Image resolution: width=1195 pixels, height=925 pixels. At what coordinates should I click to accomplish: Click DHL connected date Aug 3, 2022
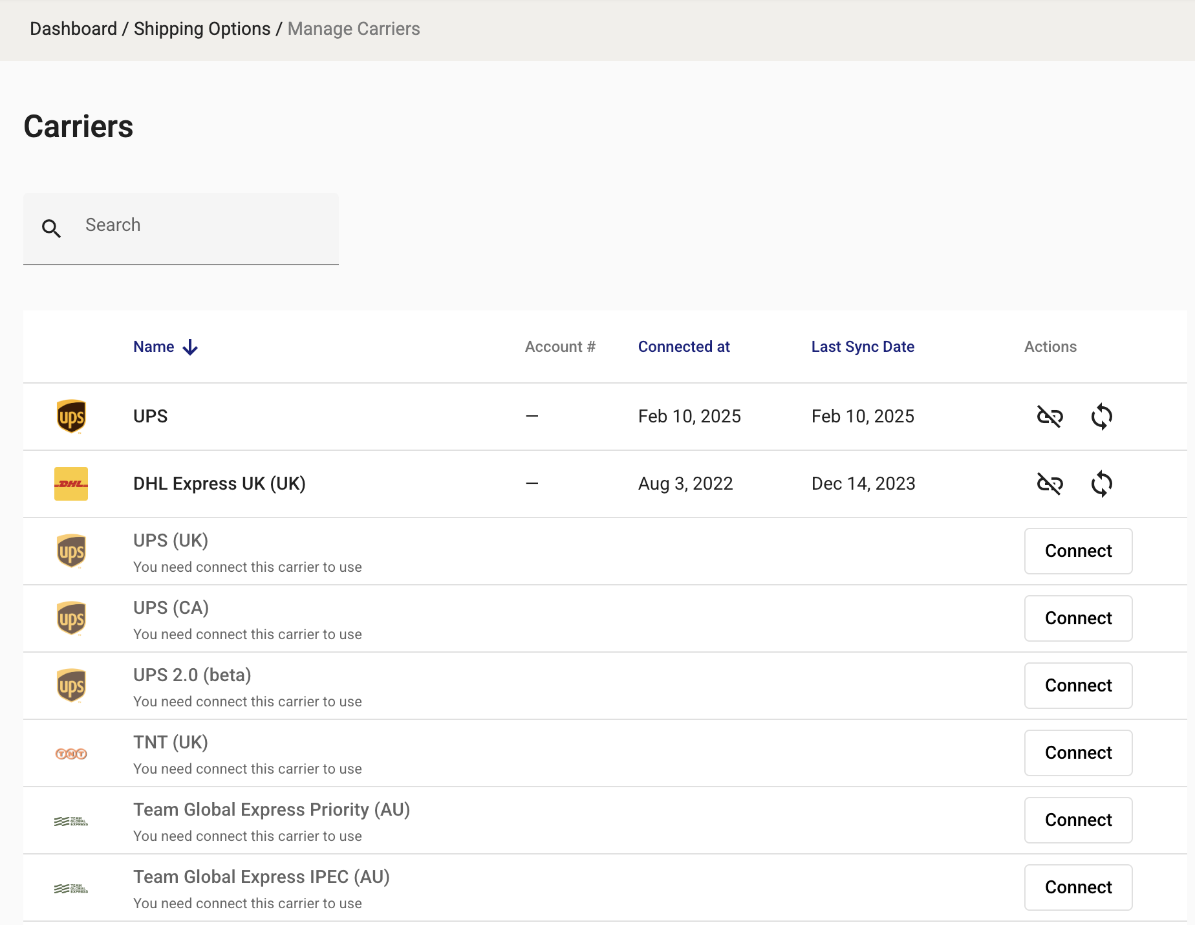point(685,484)
